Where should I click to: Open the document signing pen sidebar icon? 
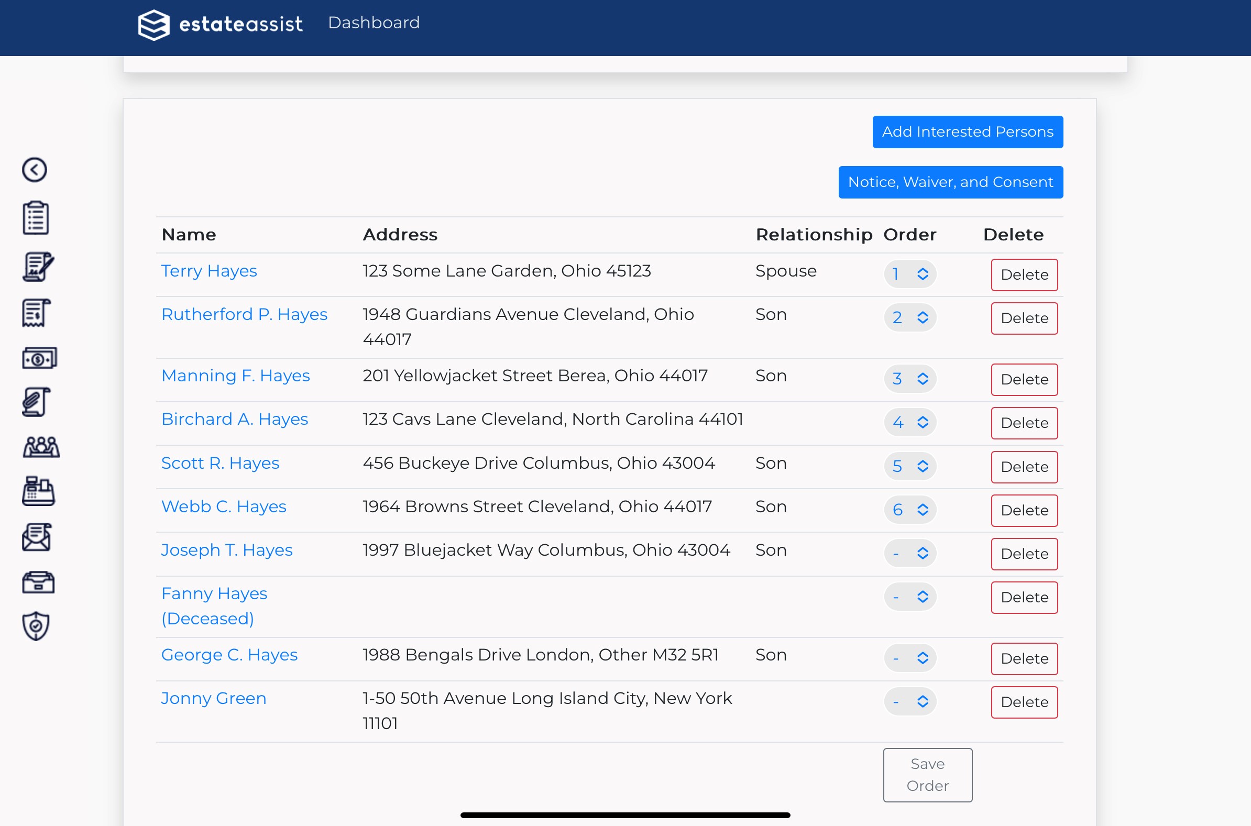pos(38,267)
